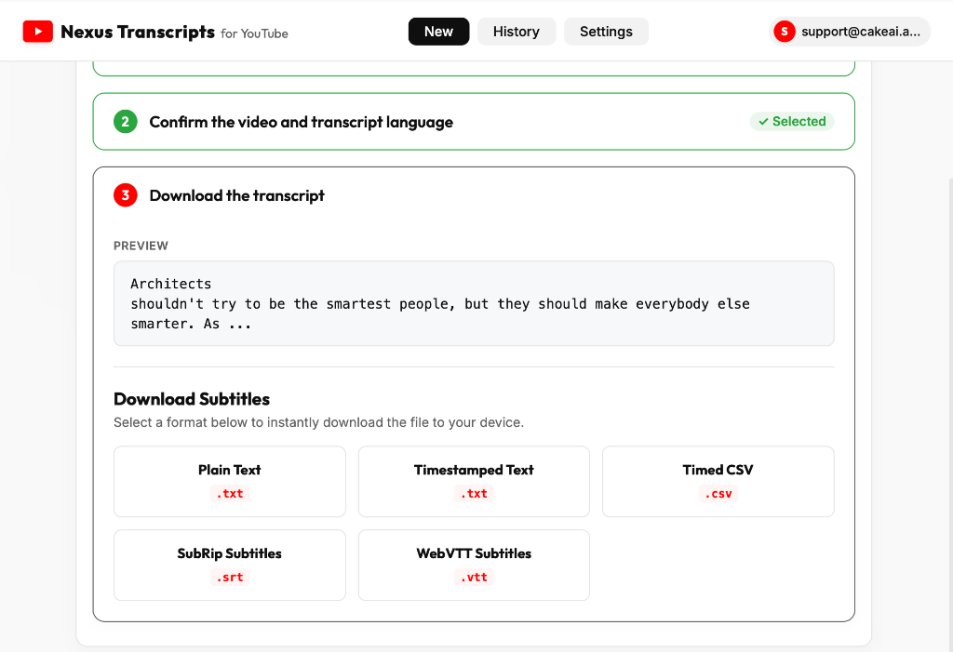Image resolution: width=953 pixels, height=652 pixels.
Task: Click the Download the transcript heading
Action: tap(237, 195)
